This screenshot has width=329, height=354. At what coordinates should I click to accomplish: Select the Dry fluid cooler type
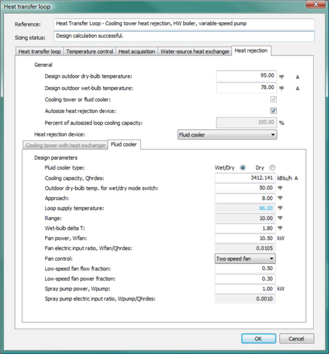(272, 167)
